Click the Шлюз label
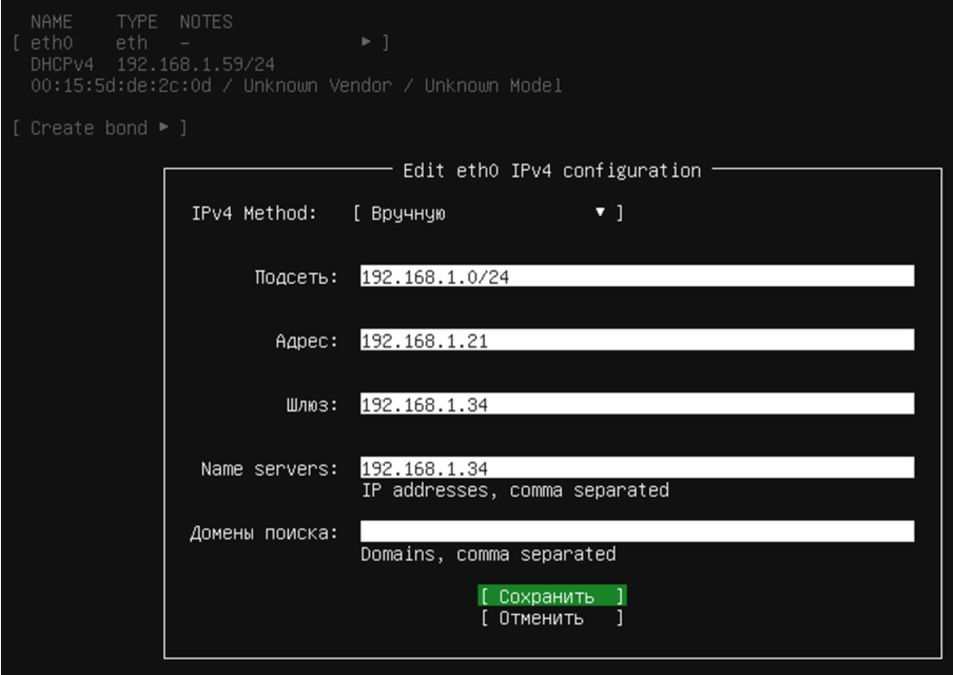This screenshot has height=675, width=953. pos(312,405)
